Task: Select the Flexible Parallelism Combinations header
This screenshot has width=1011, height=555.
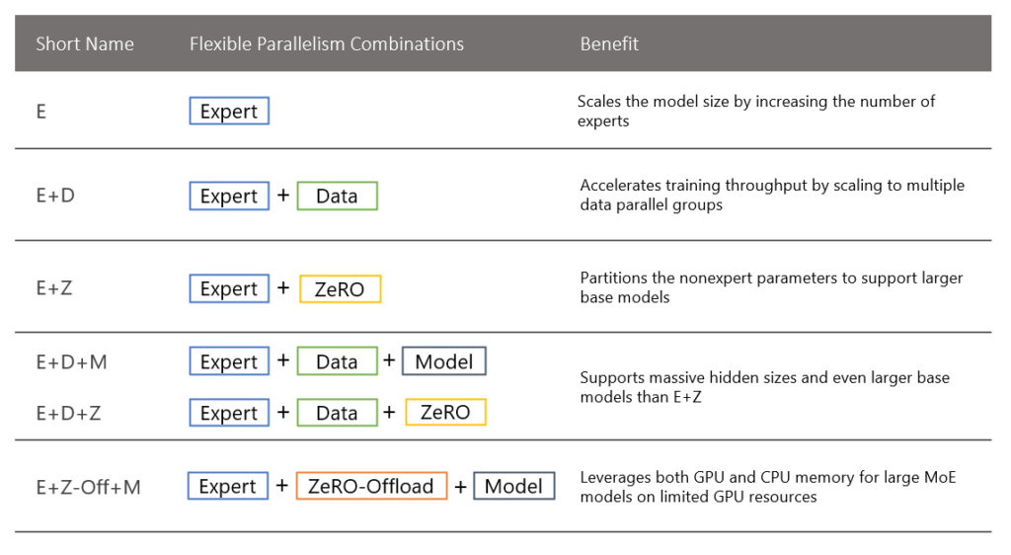Action: (327, 44)
